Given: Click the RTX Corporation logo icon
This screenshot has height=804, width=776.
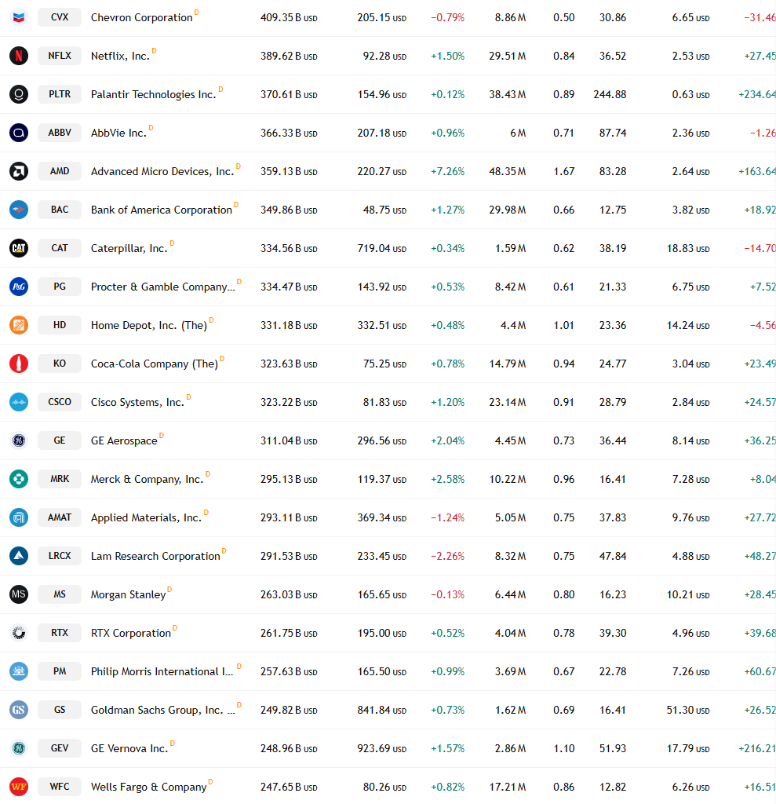Looking at the screenshot, I should point(19,633).
